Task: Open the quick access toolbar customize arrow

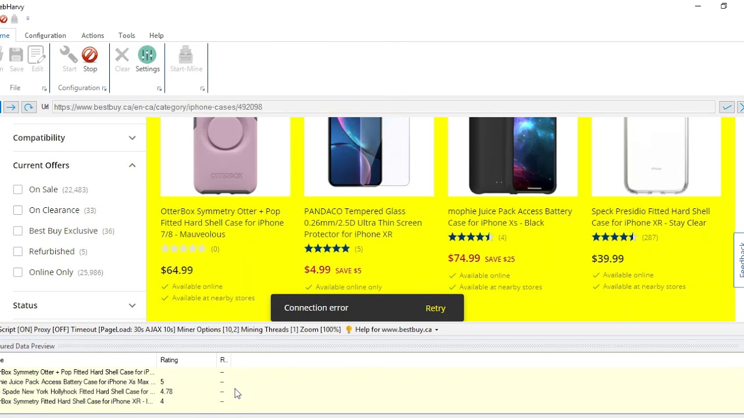Action: point(27,19)
